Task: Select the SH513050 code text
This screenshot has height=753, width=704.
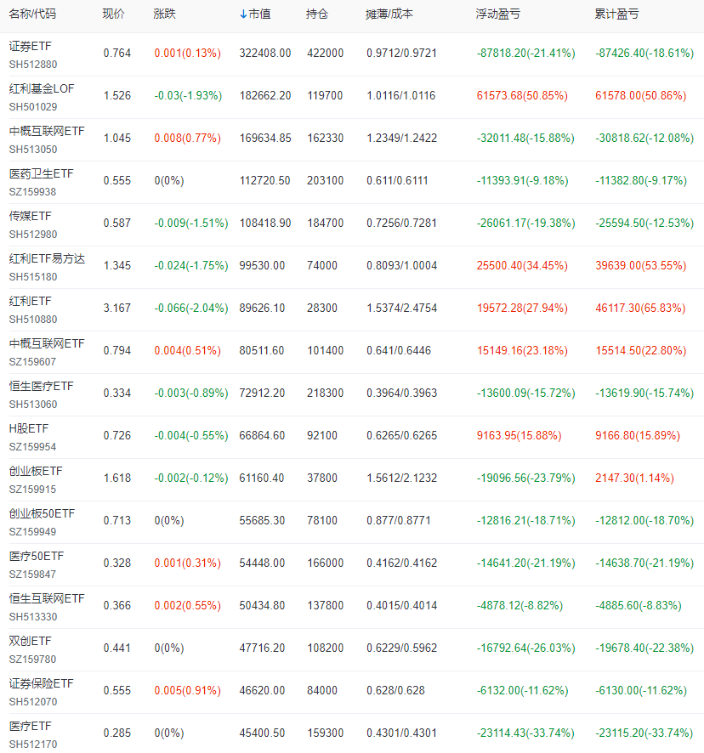Action: [32, 150]
